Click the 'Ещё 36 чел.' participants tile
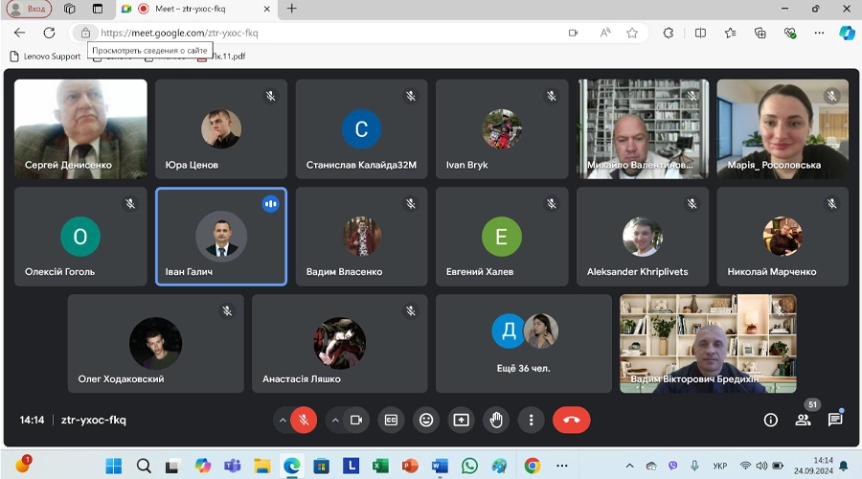 [x=523, y=343]
